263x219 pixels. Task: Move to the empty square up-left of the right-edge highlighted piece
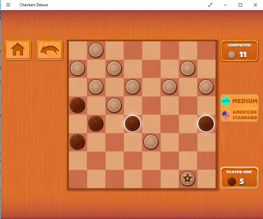pyautogui.click(x=188, y=105)
